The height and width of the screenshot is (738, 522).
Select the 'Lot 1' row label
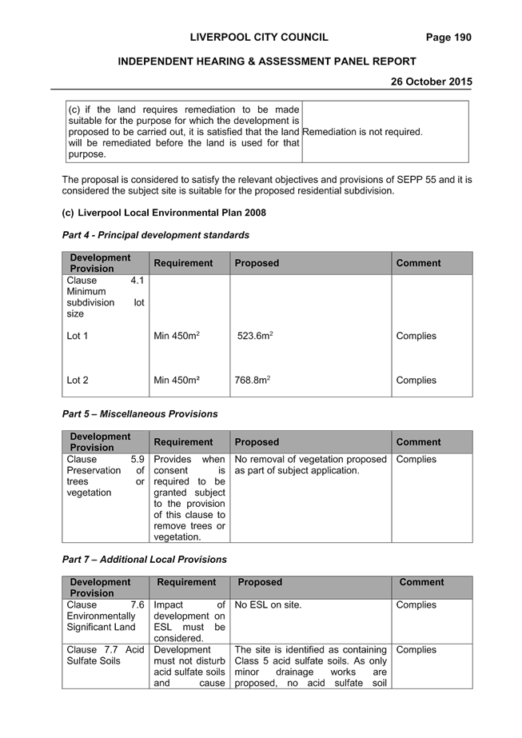[x=78, y=336]
